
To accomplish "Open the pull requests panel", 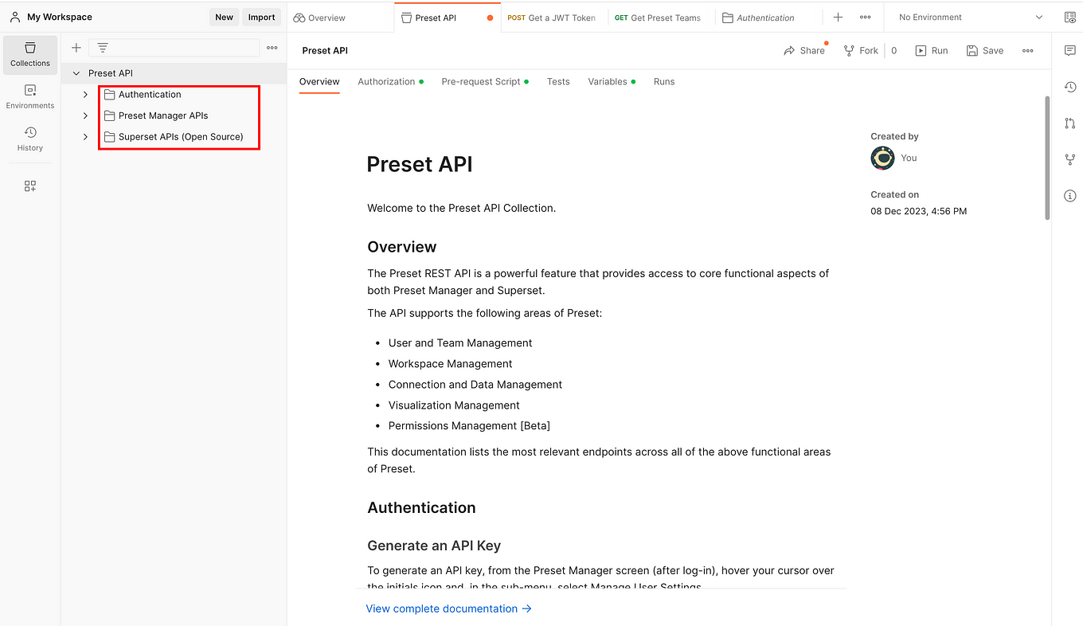I will [1070, 123].
